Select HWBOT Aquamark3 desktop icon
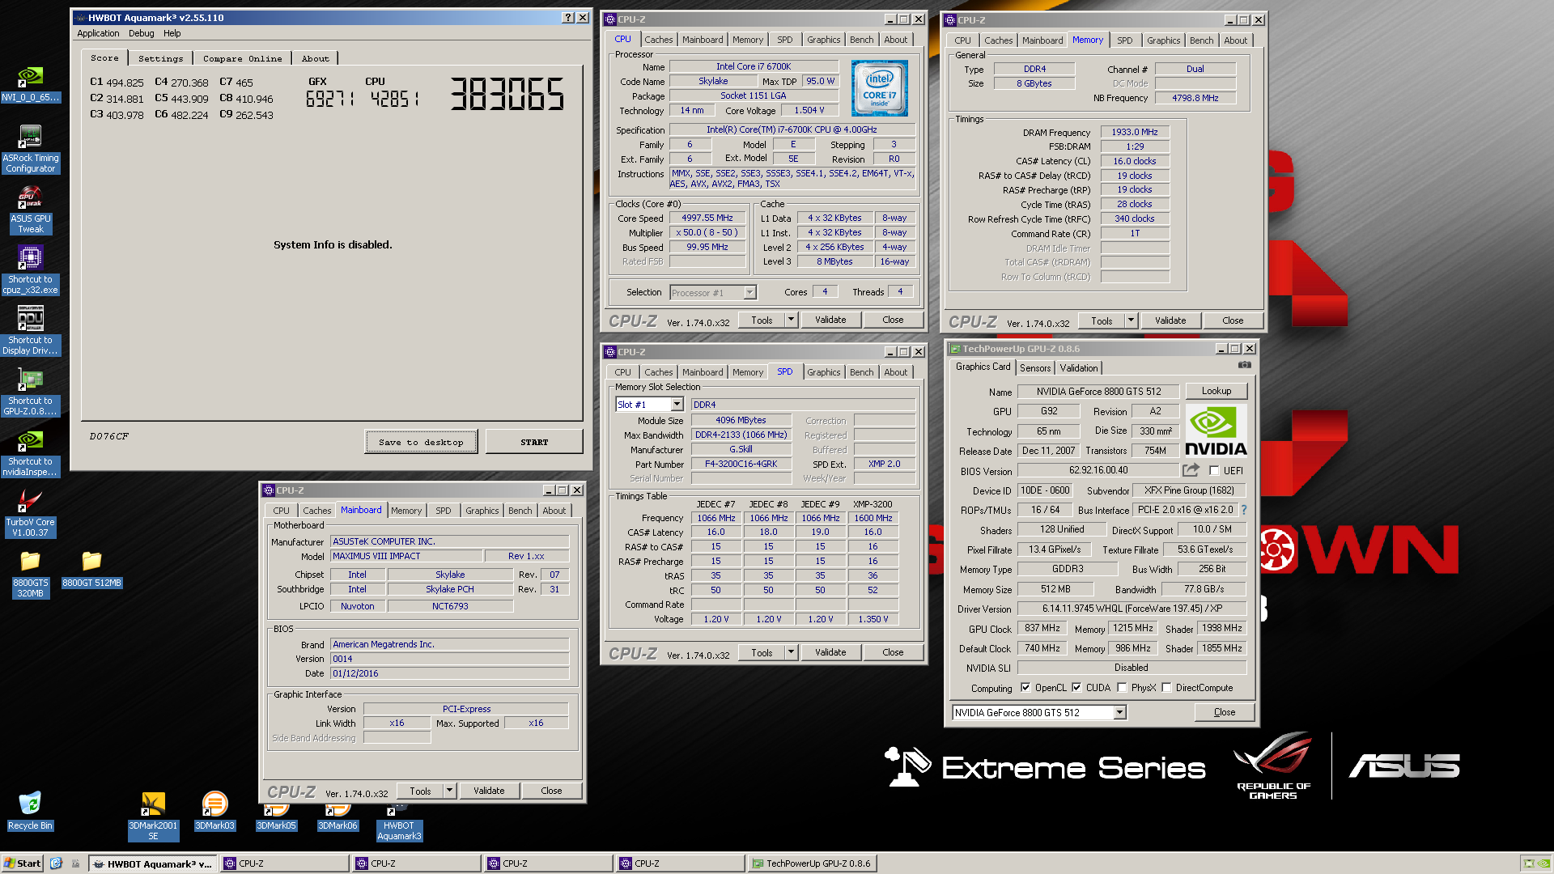 pyautogui.click(x=399, y=822)
